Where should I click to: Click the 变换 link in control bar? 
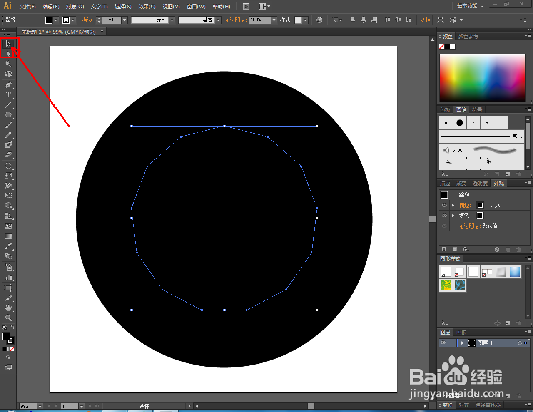coord(425,20)
